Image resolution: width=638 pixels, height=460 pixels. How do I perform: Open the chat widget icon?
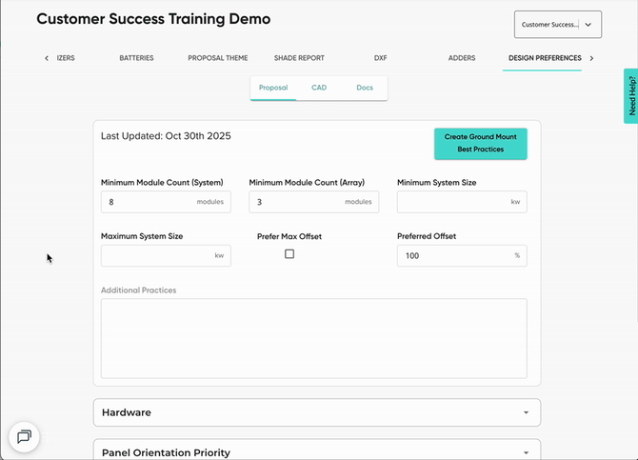click(25, 436)
